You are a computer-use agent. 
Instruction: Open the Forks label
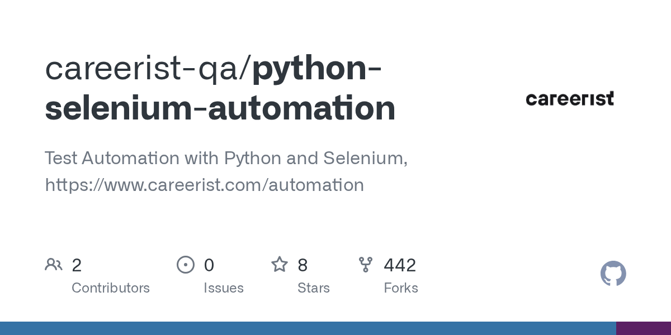(x=401, y=288)
